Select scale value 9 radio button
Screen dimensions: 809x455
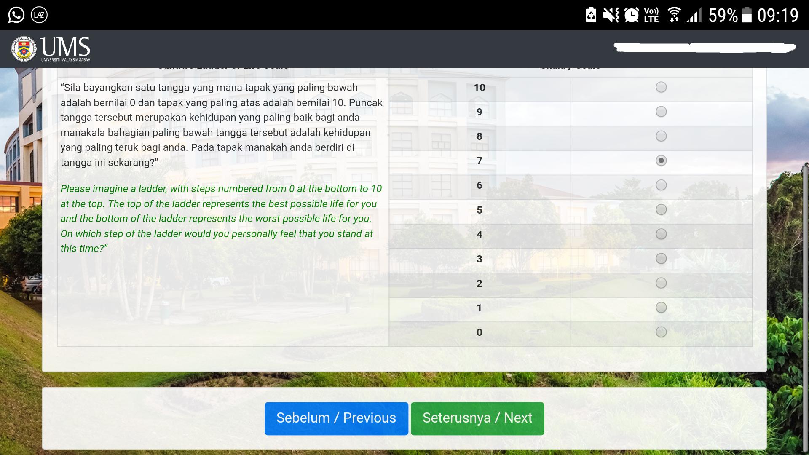[661, 112]
